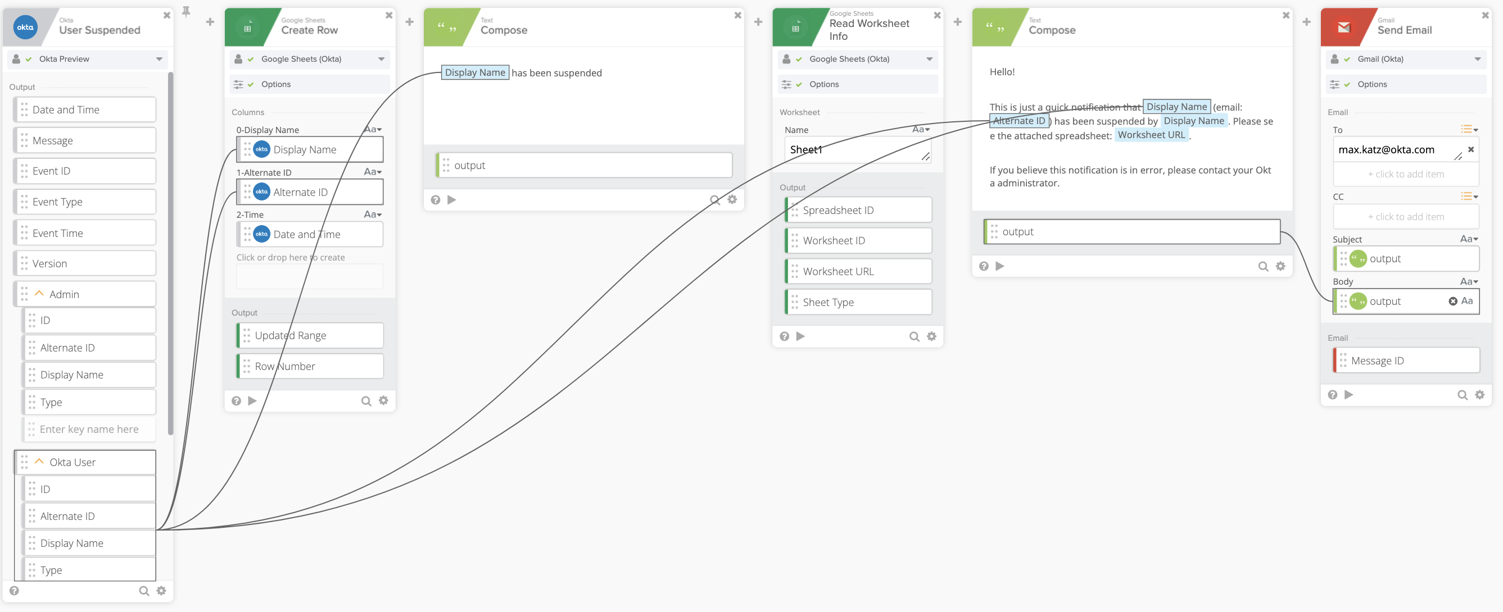Click the Okta logo on User Suspended card
Image resolution: width=1503 pixels, height=612 pixels.
[25, 28]
